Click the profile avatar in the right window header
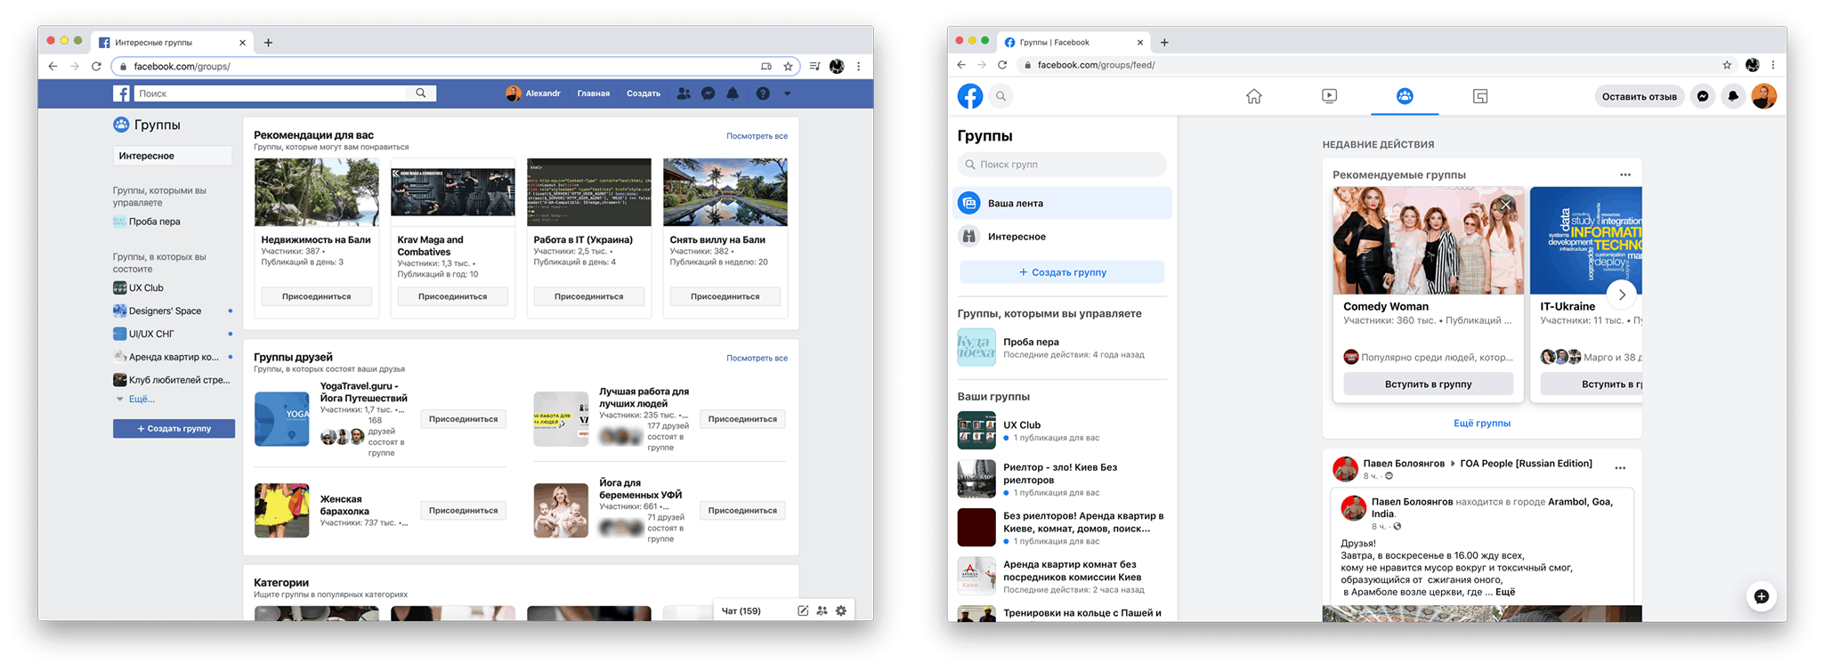1823x671 pixels. [1763, 96]
